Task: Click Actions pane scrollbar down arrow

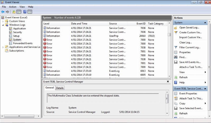Action: [209, 116]
